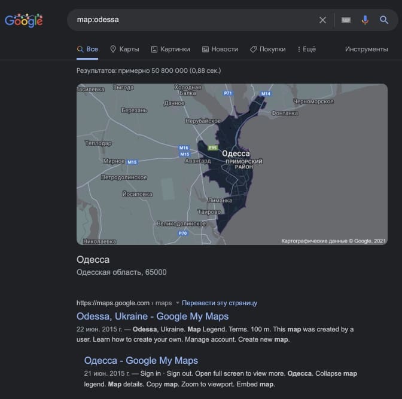Screen dimensions: 402x399
Task: Click the Таирово label on map
Action: [209, 212]
